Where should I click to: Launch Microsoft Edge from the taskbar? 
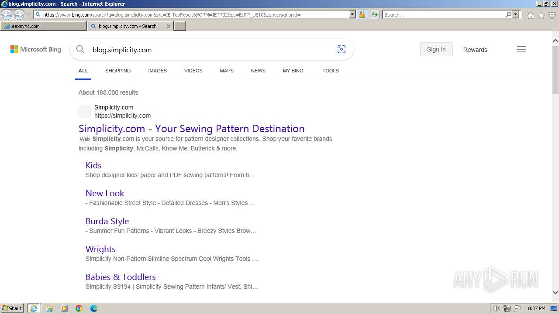click(94, 308)
